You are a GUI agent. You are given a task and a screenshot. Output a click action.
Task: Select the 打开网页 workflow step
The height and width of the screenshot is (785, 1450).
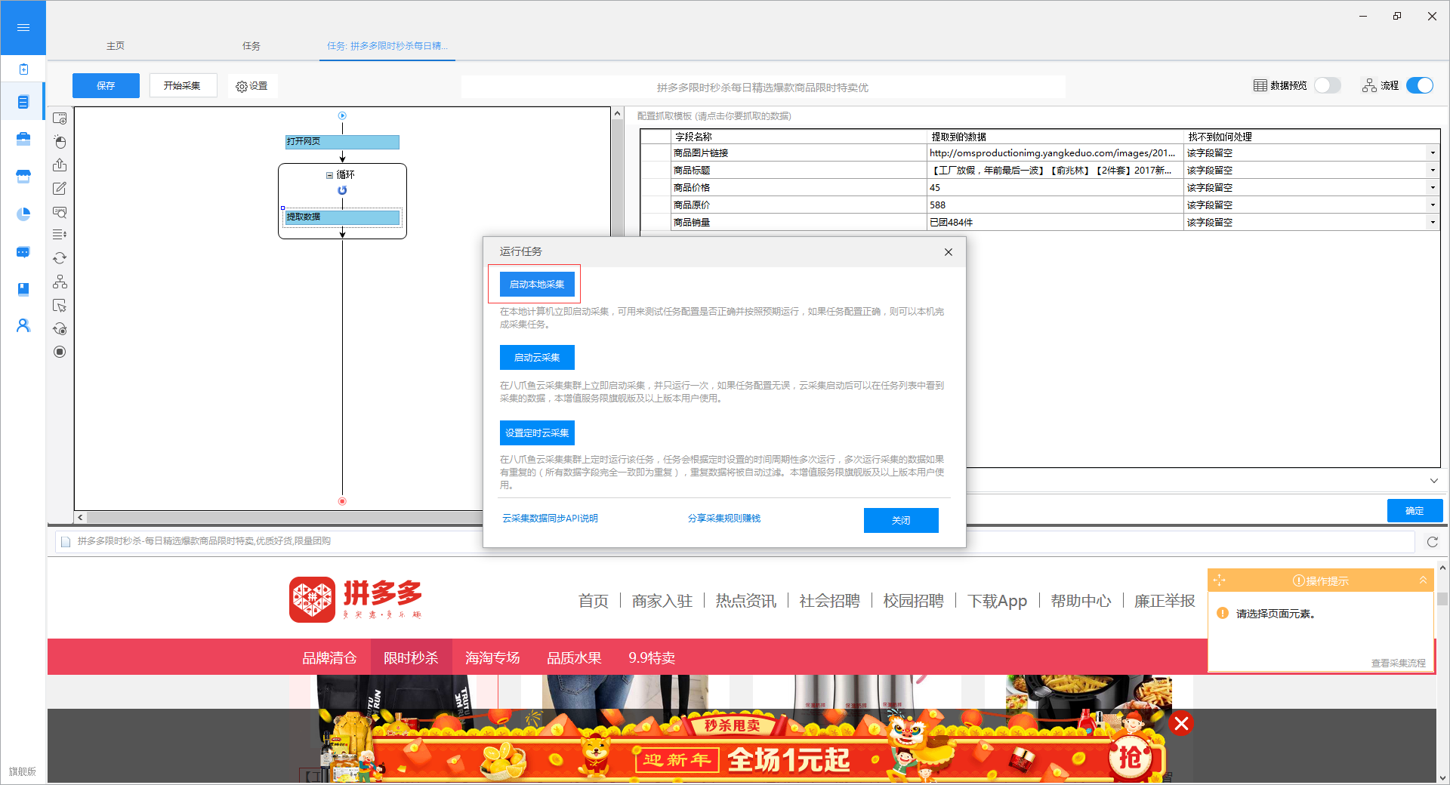pyautogui.click(x=342, y=142)
